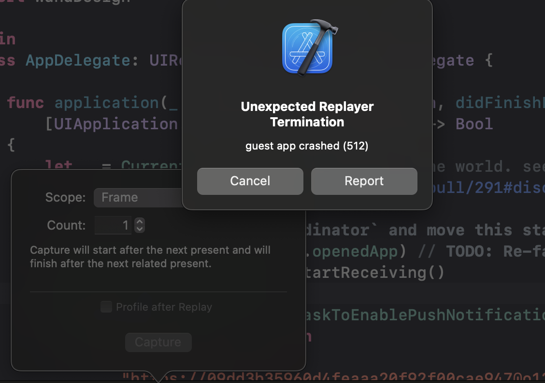Click the Count value field

click(113, 225)
